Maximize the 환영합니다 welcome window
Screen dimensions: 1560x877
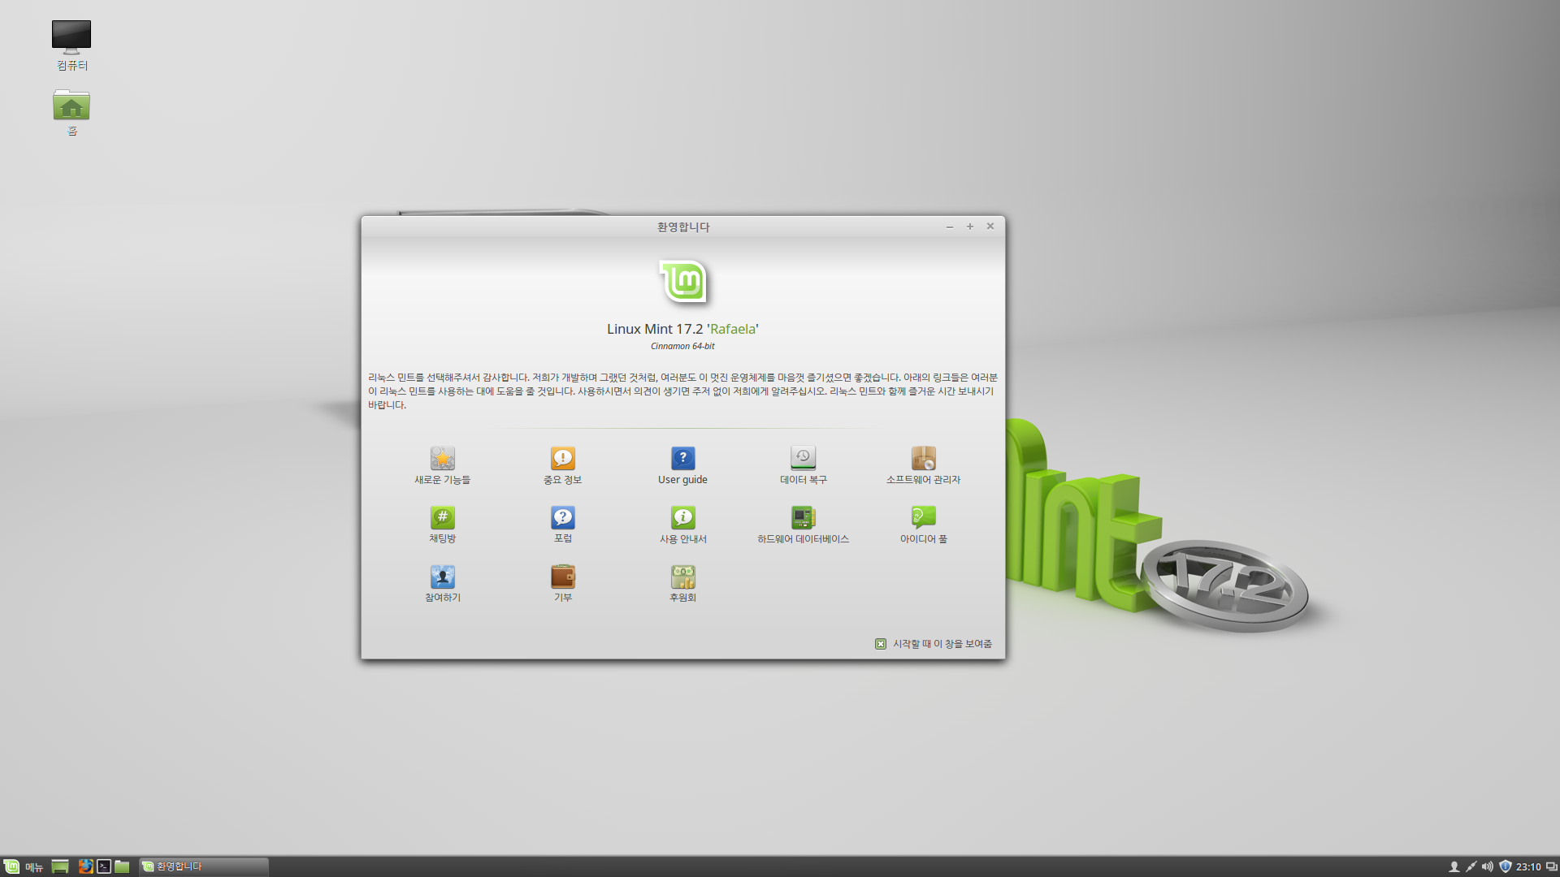point(969,227)
